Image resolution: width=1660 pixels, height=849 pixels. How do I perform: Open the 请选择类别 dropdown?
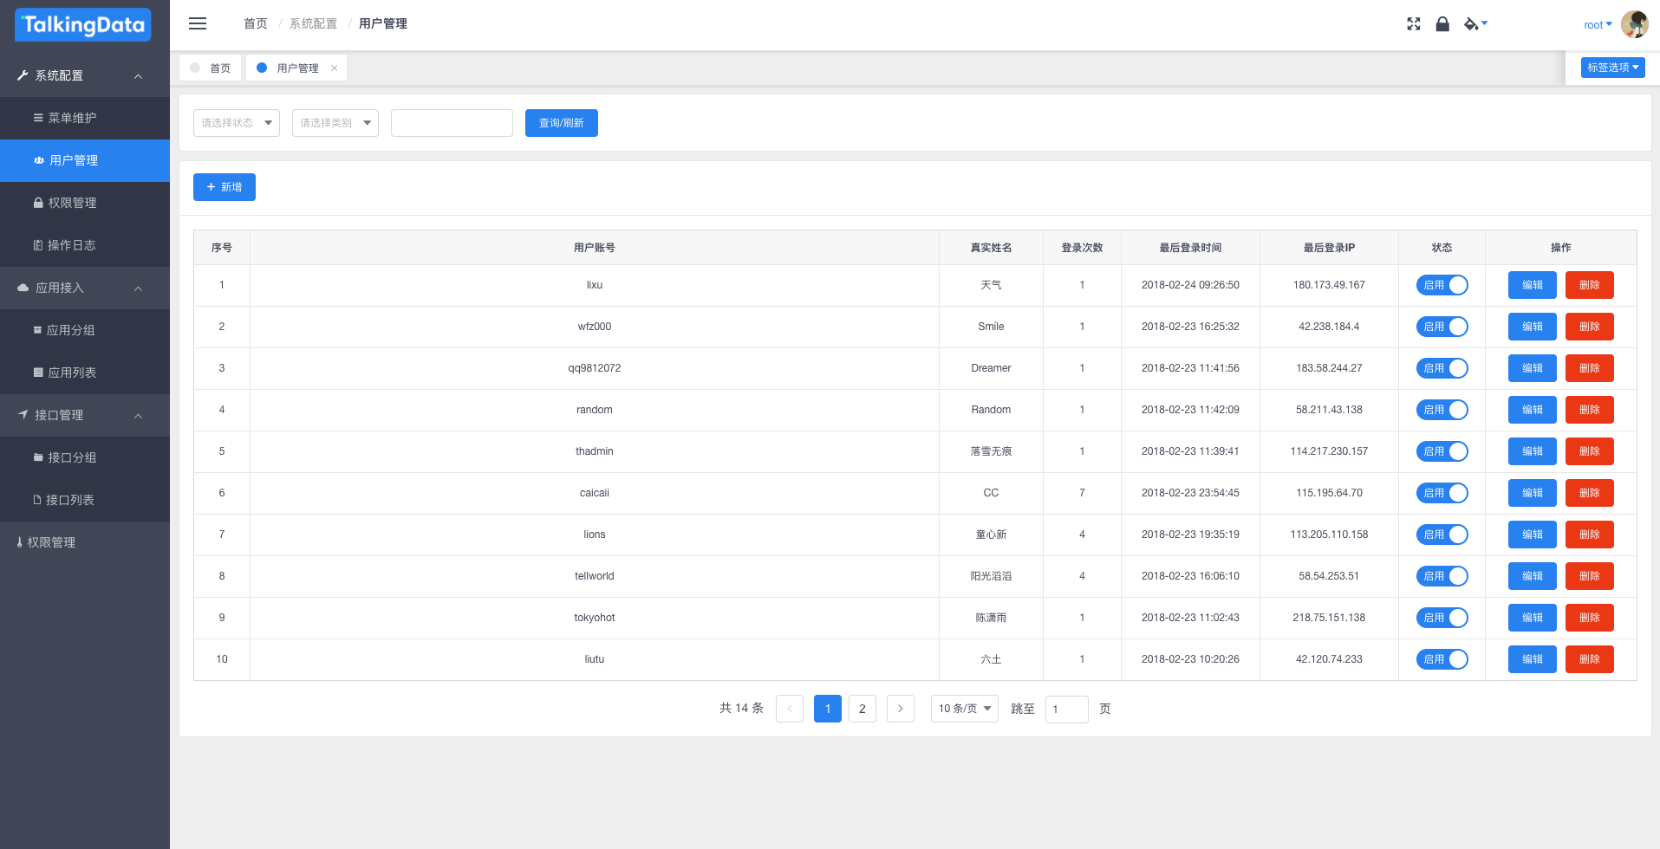click(335, 123)
